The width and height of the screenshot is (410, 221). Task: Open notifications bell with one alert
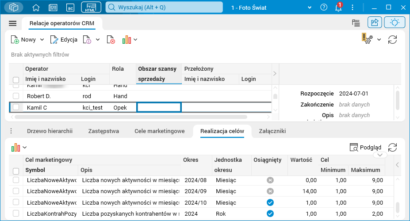(x=338, y=8)
